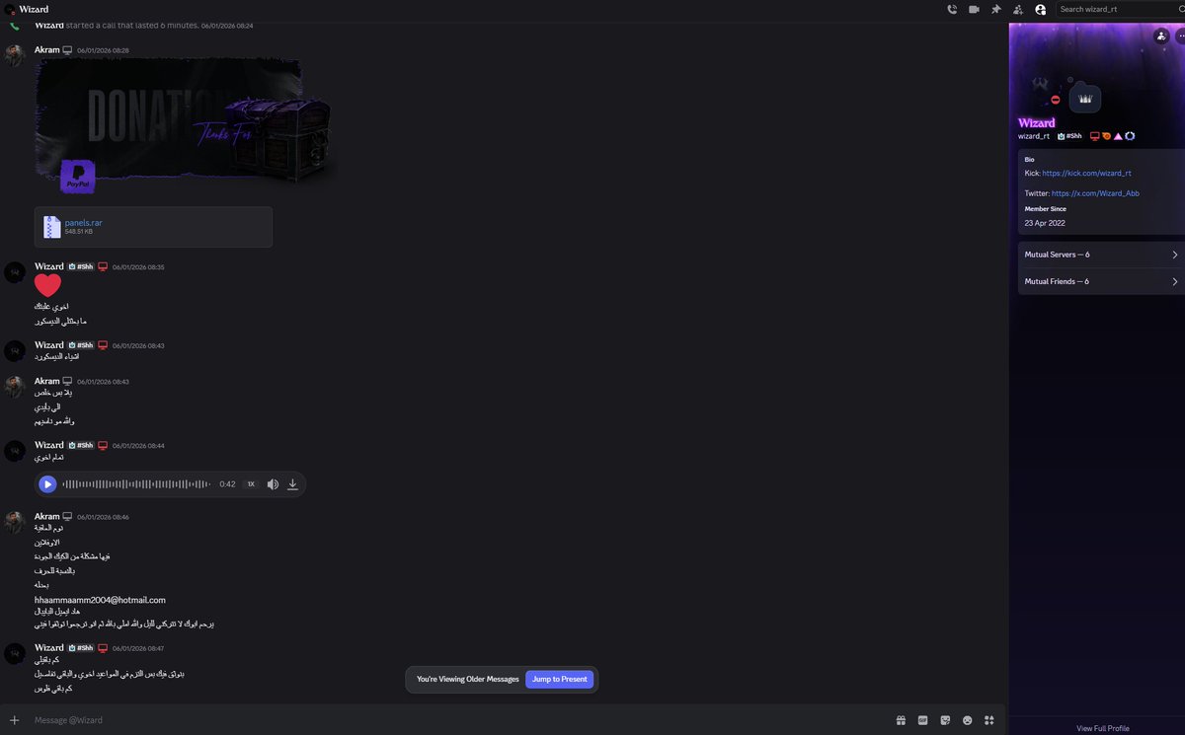Viewport: 1185px width, 735px height.
Task: Click monitor icon beside Akram at 08:43
Action: pos(68,381)
